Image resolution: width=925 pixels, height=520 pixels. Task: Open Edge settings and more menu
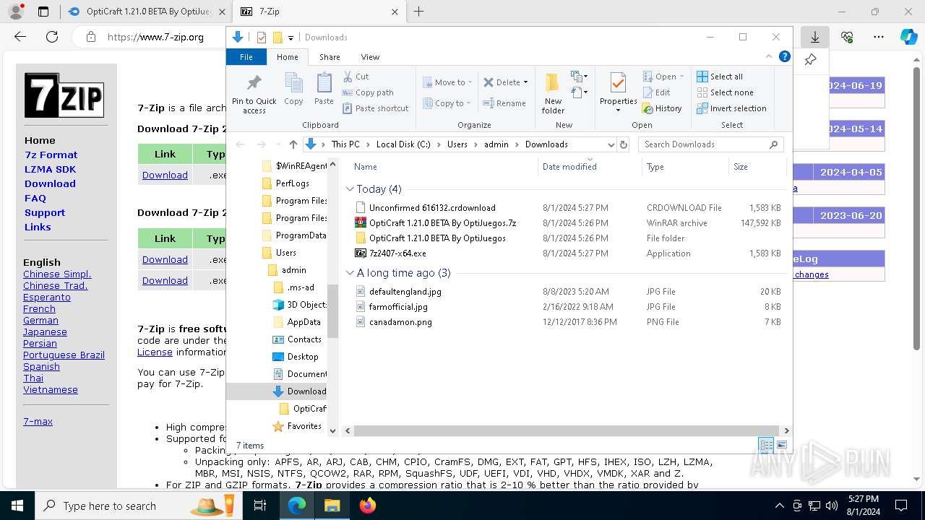point(878,37)
